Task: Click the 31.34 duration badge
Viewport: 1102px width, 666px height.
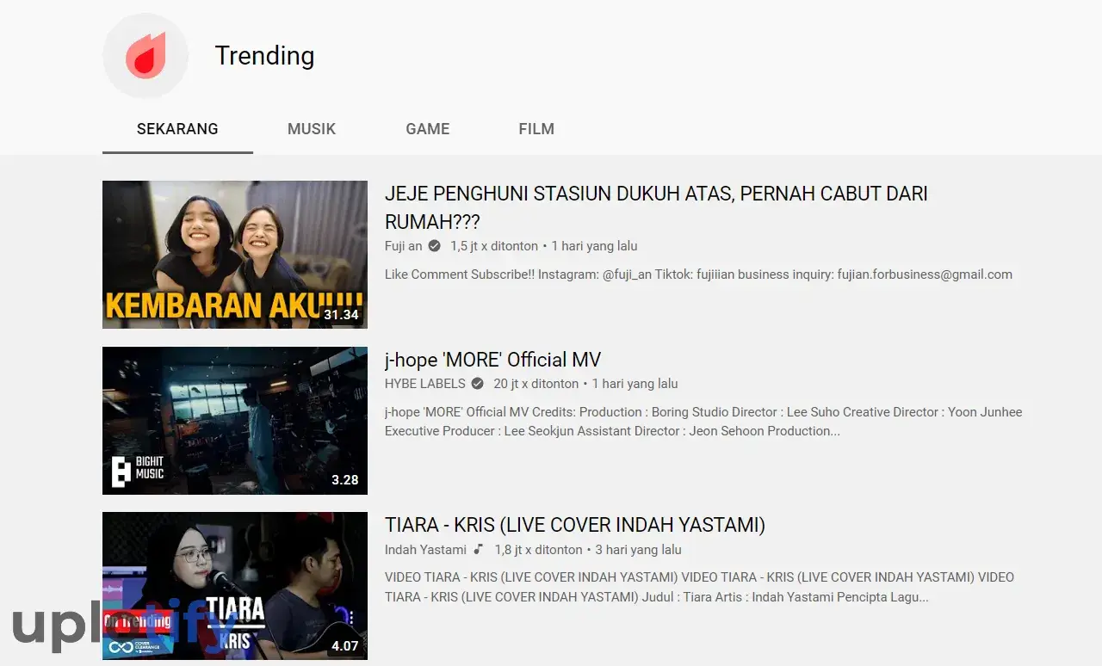Action: pyautogui.click(x=341, y=315)
